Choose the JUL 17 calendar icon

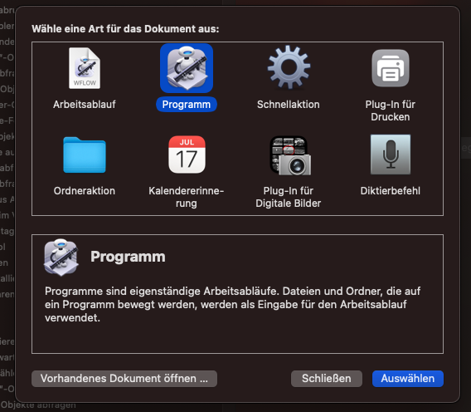pos(187,154)
